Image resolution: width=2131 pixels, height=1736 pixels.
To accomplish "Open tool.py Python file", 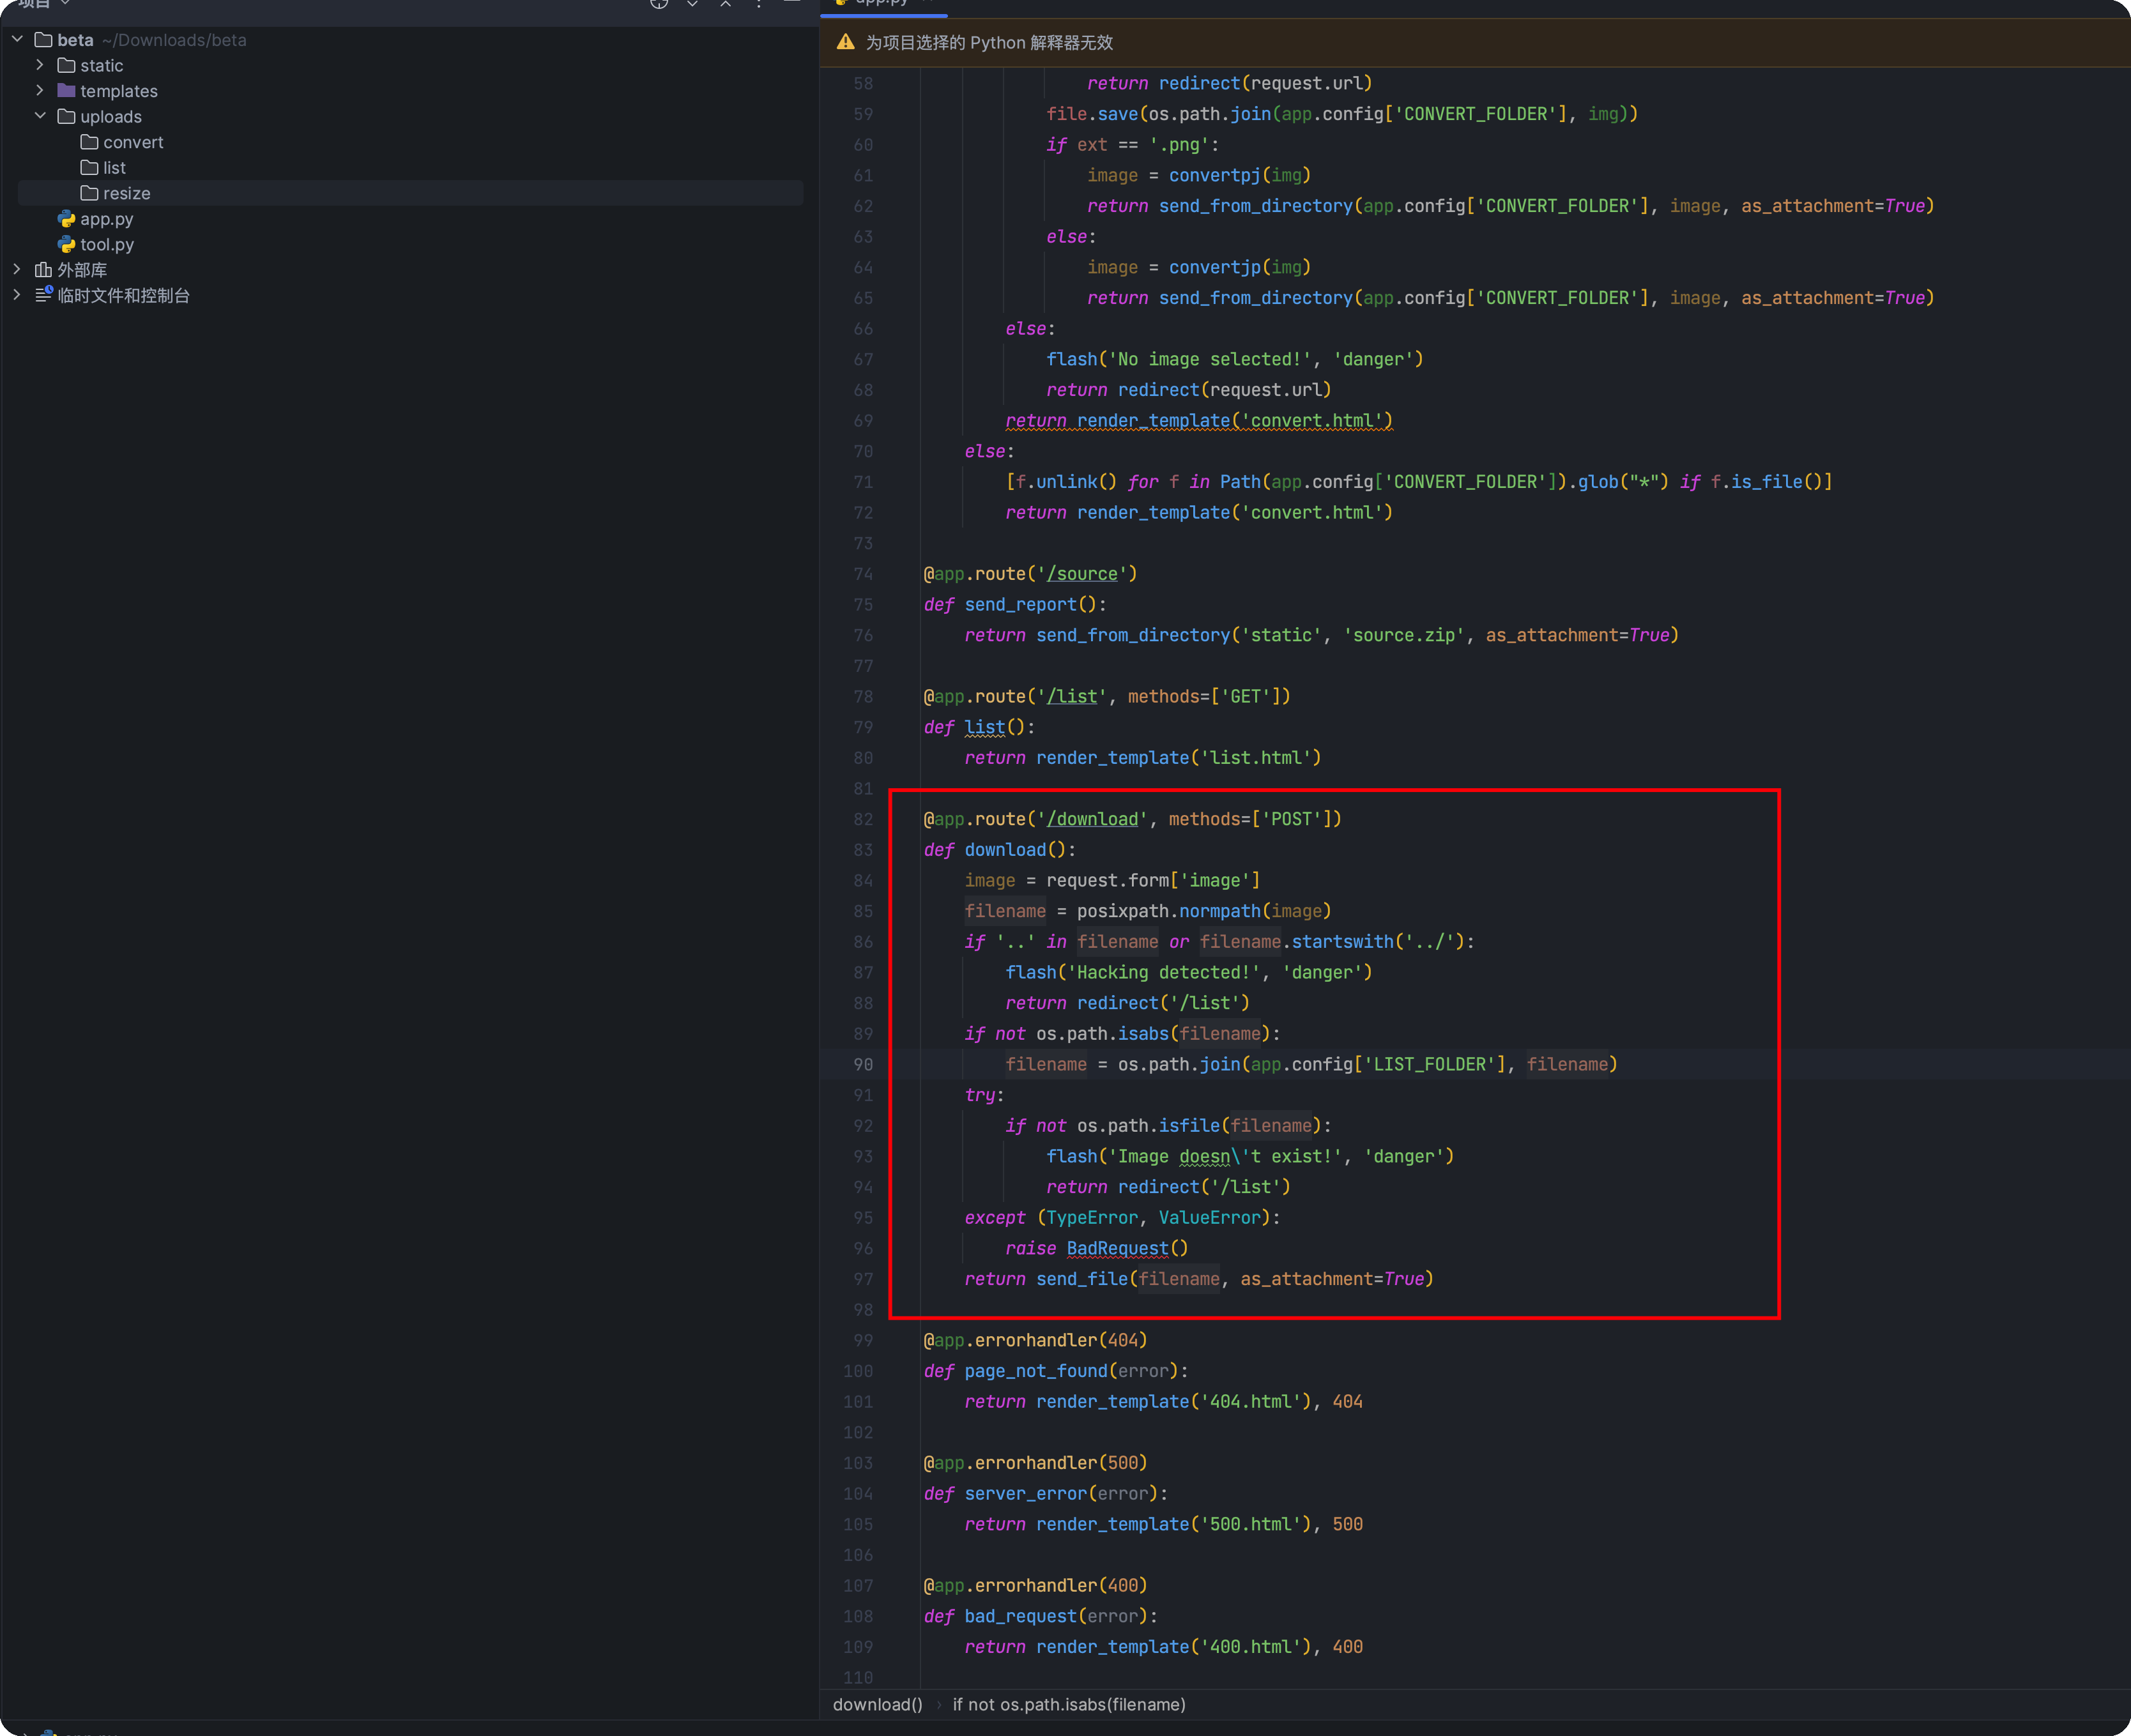I will (106, 245).
